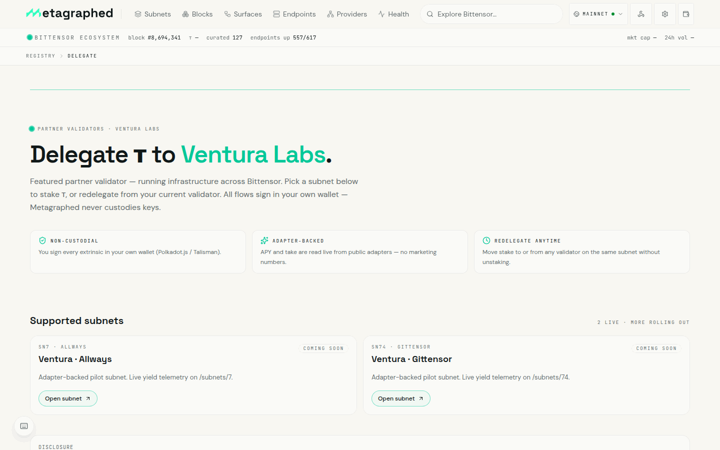The height and width of the screenshot is (450, 720).
Task: Click the shield icon on Non-Custodial card
Action: (42, 240)
